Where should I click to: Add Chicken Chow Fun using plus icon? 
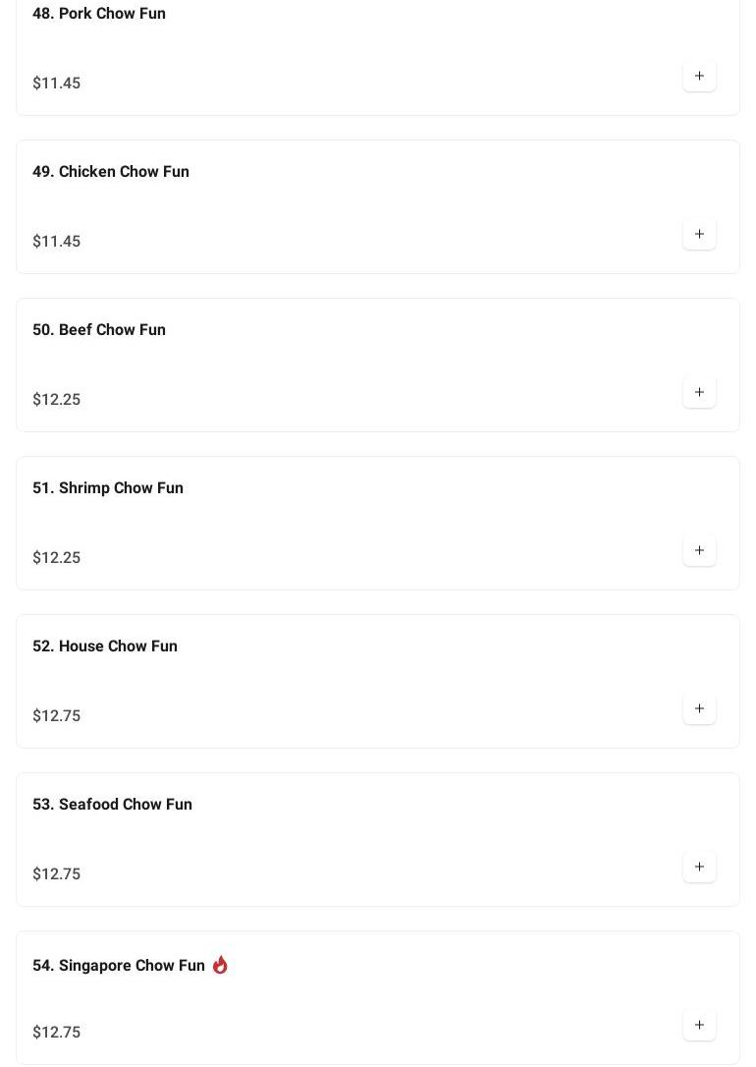pos(699,234)
